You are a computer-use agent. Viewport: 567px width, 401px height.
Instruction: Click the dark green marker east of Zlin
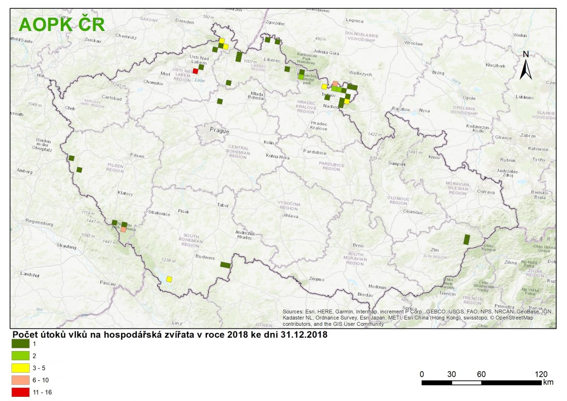click(466, 239)
